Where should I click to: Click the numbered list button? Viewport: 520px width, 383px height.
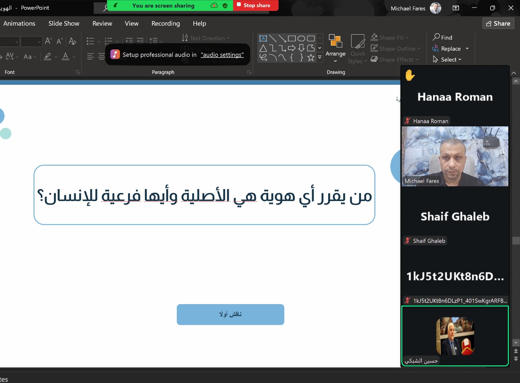[x=109, y=41]
